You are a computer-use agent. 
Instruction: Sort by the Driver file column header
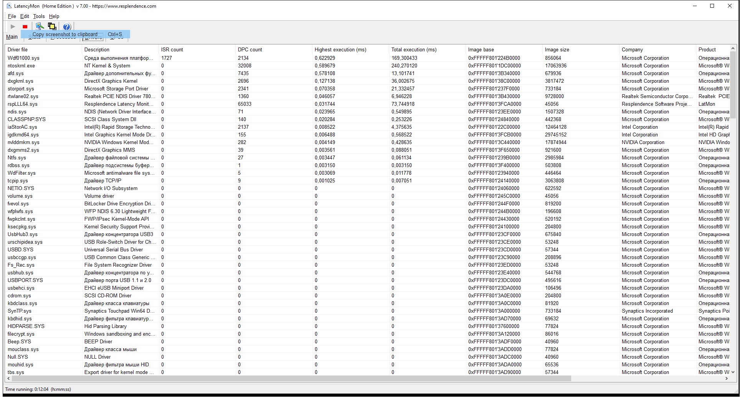pyautogui.click(x=43, y=49)
